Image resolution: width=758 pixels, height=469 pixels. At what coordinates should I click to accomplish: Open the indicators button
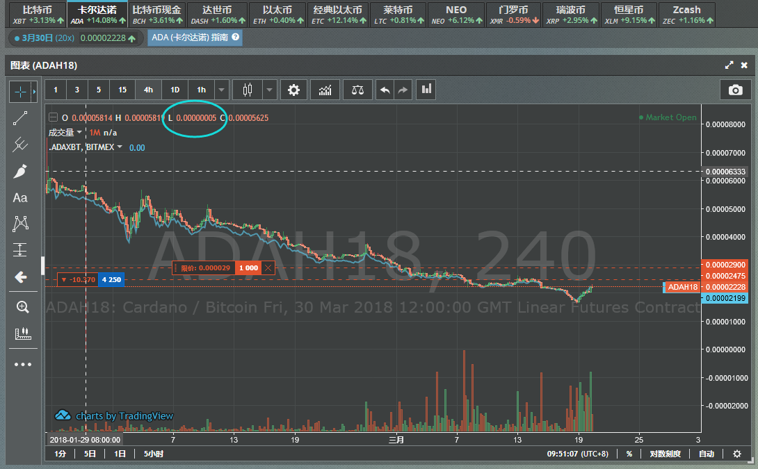[x=325, y=90]
